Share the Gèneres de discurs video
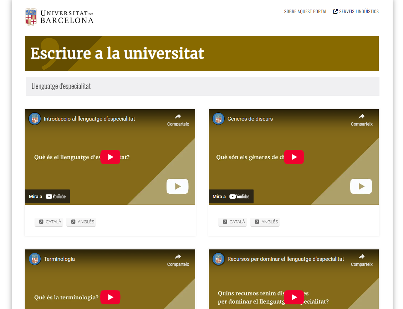The height and width of the screenshot is (309, 403). coord(362,119)
